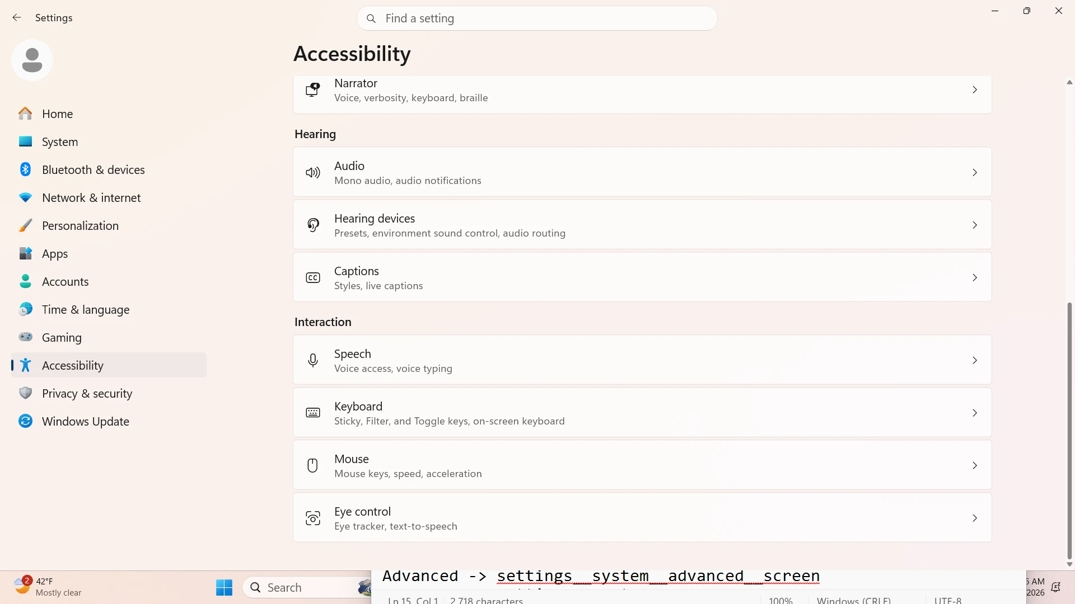Click the Narrator icon
The width and height of the screenshot is (1075, 604).
point(313,89)
